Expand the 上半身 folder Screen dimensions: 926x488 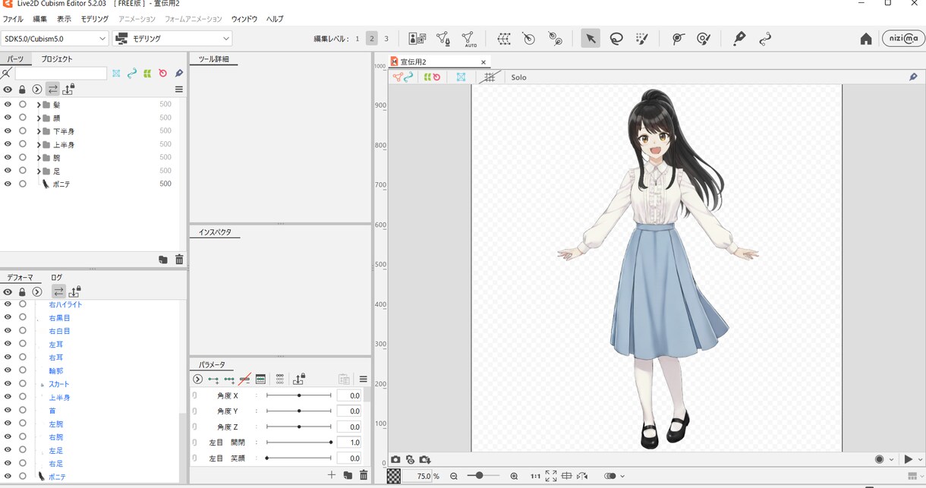click(x=39, y=144)
